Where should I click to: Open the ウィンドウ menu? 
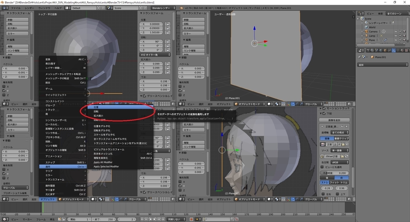coord(44,8)
